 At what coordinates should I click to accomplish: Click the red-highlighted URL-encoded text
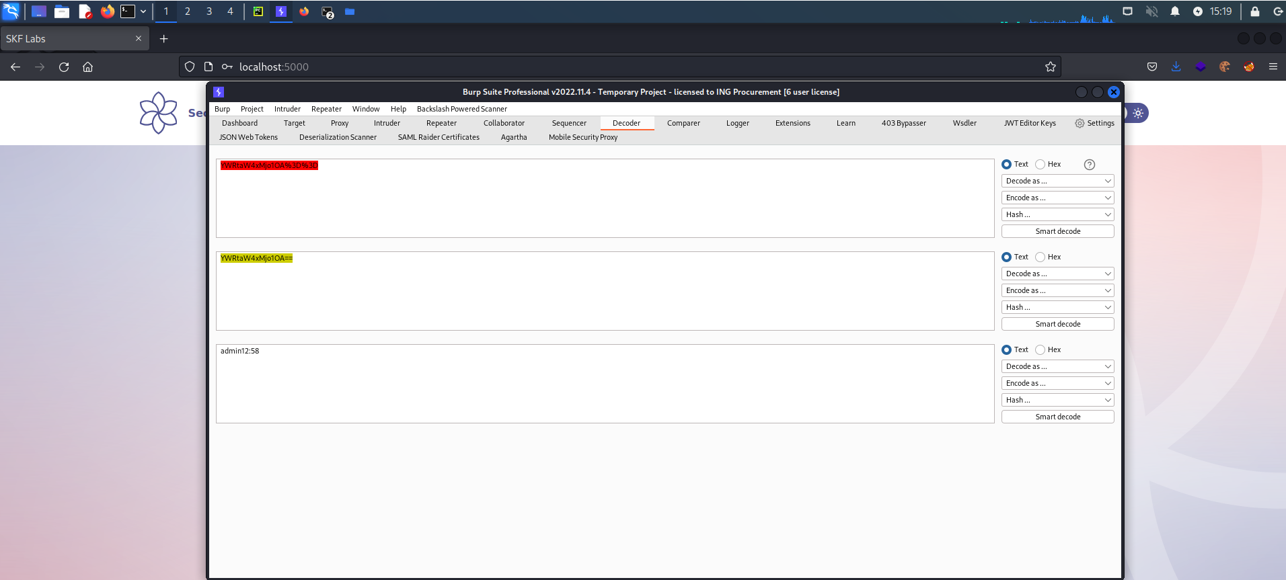click(x=269, y=165)
